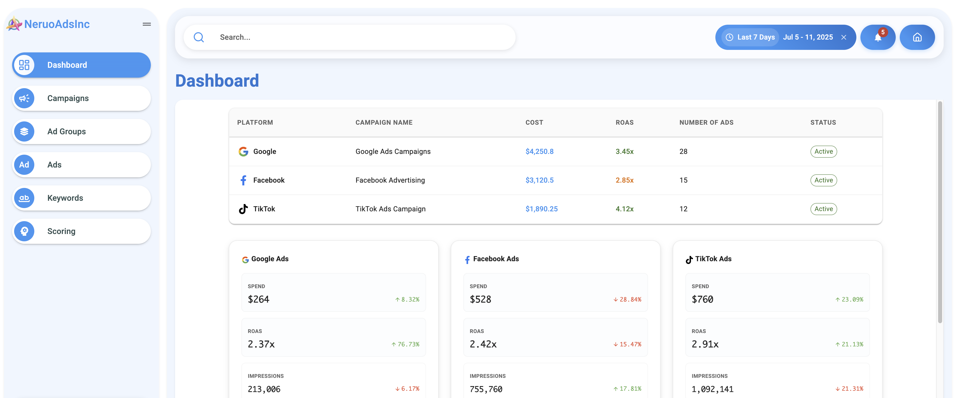Navigate to the Campaigns section
Viewport: 955px width, 398px height.
coord(68,98)
